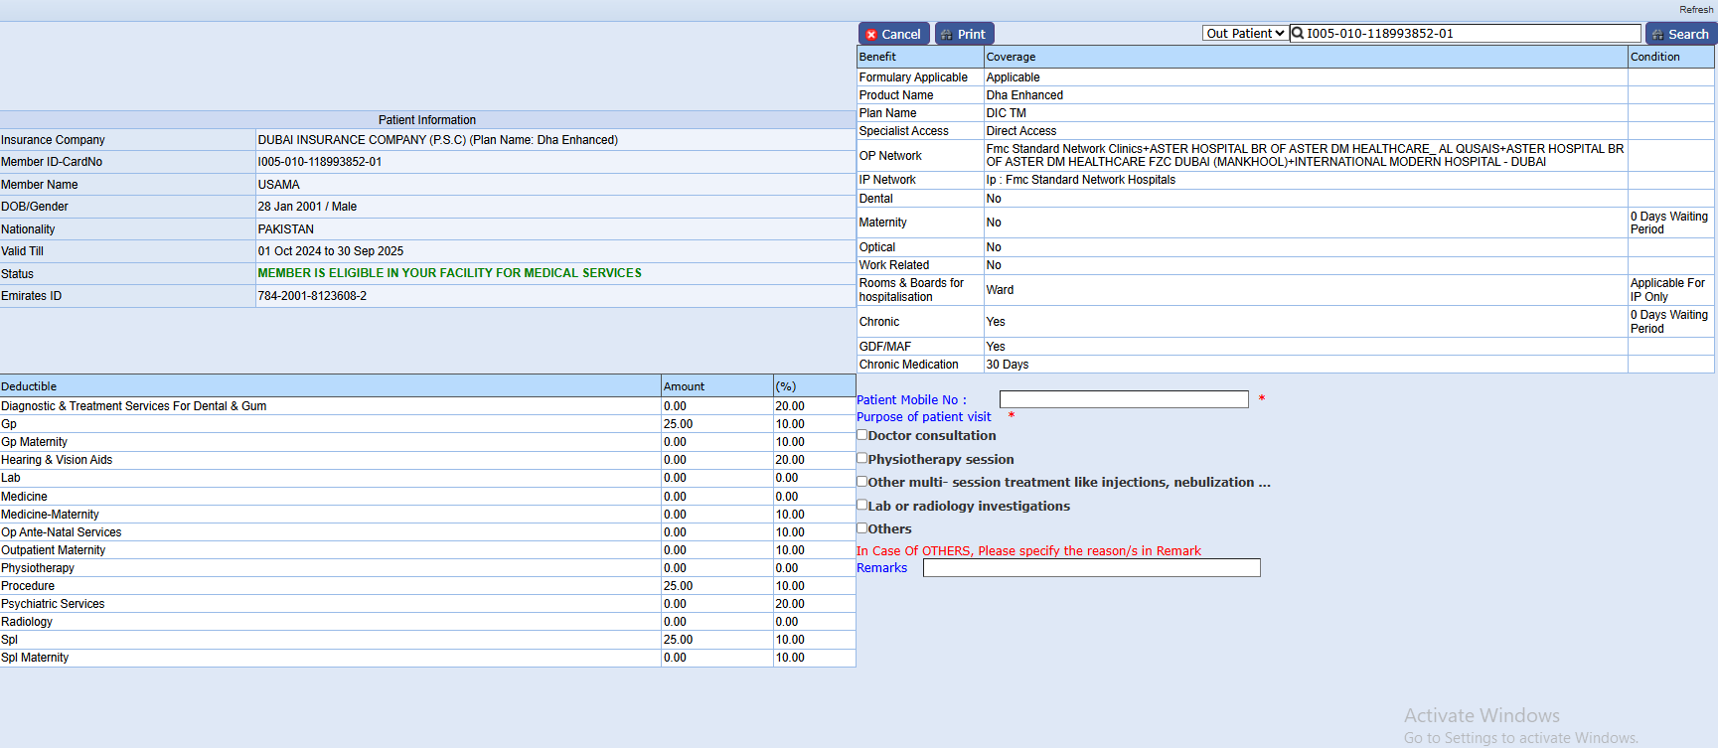Check Other multi-session treatment checkbox
The image size is (1718, 748).
coord(862,482)
